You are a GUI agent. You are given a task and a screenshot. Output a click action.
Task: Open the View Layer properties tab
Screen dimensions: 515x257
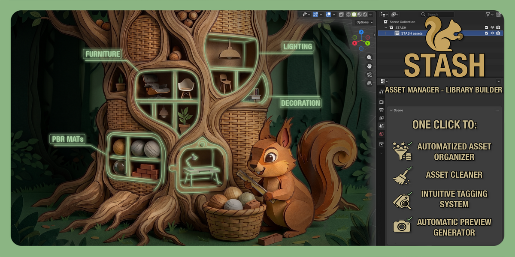point(382,118)
